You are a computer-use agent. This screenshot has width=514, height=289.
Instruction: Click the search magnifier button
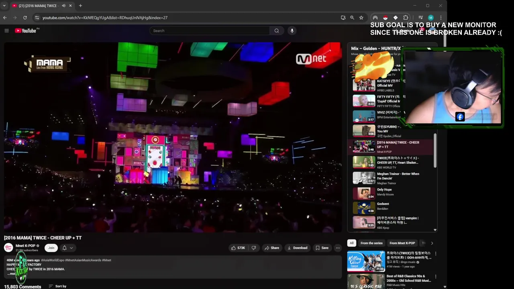(x=277, y=31)
